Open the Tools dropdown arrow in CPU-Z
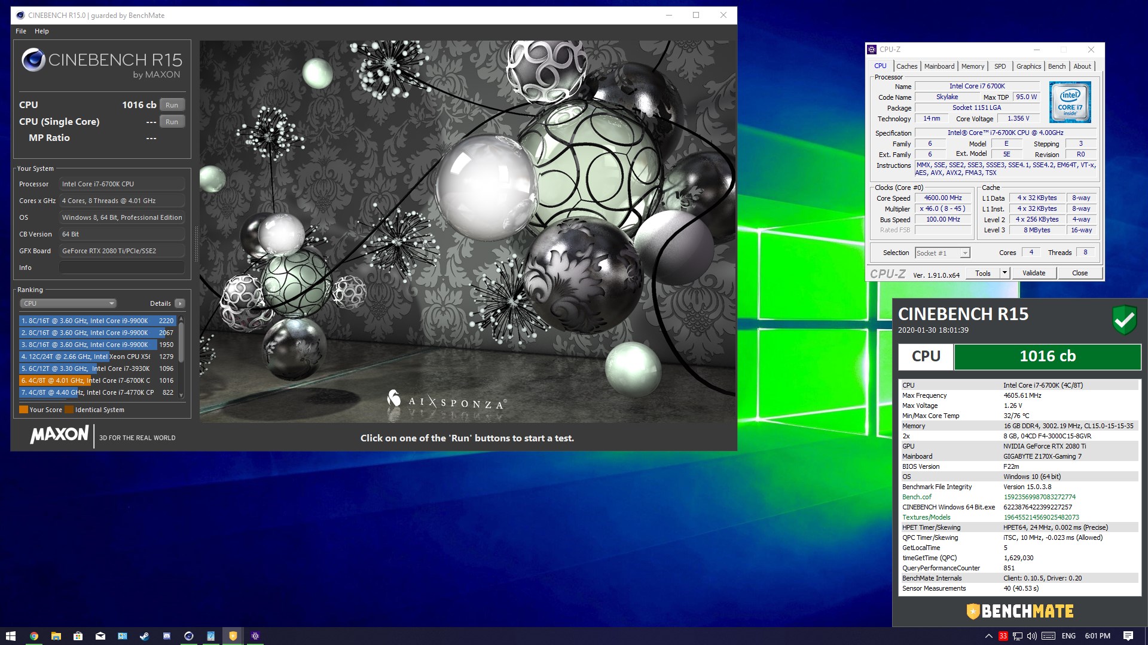Image resolution: width=1148 pixels, height=645 pixels. (1004, 273)
